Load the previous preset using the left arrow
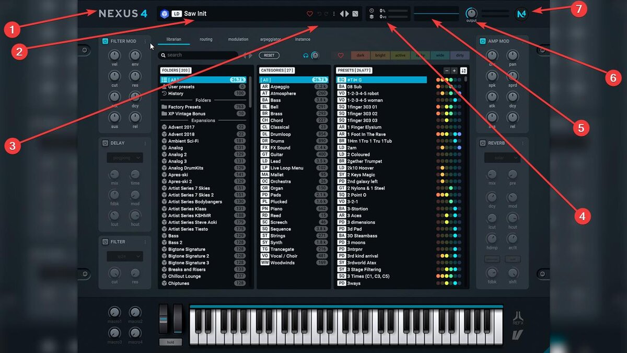Image resolution: width=627 pixels, height=353 pixels. tap(342, 14)
